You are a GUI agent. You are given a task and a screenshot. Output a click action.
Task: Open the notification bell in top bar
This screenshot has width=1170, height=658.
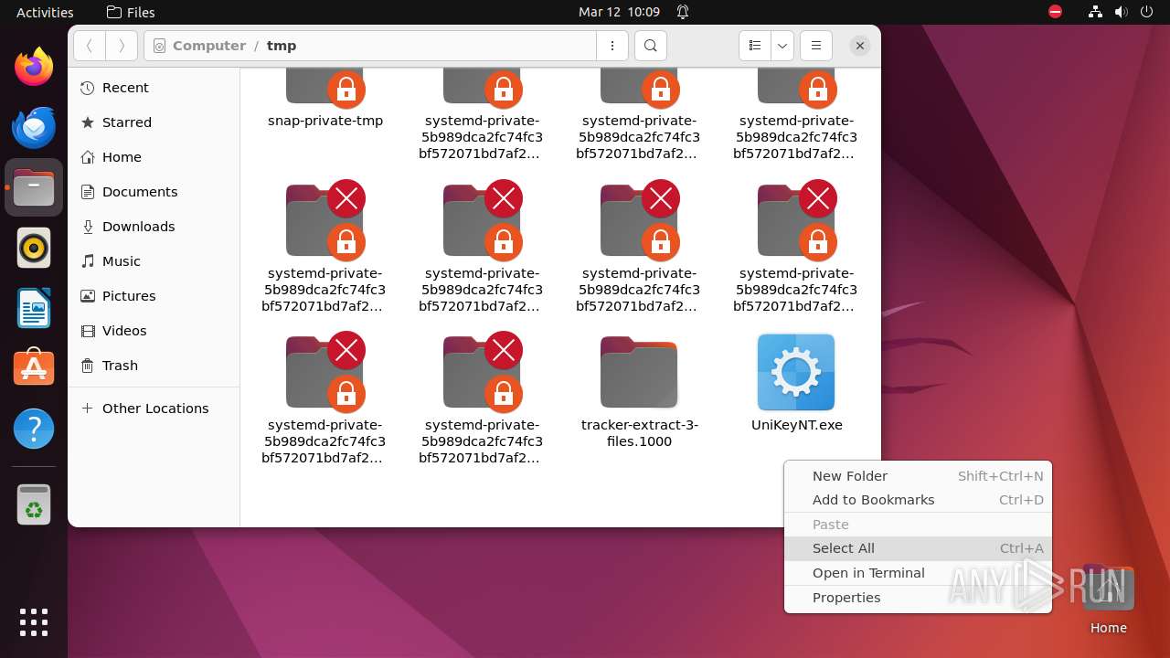[683, 12]
